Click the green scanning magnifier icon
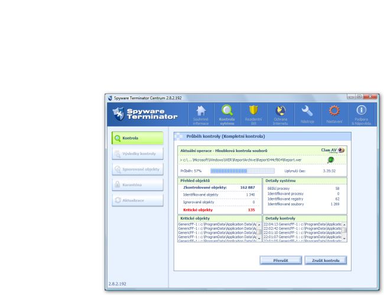 331,160
